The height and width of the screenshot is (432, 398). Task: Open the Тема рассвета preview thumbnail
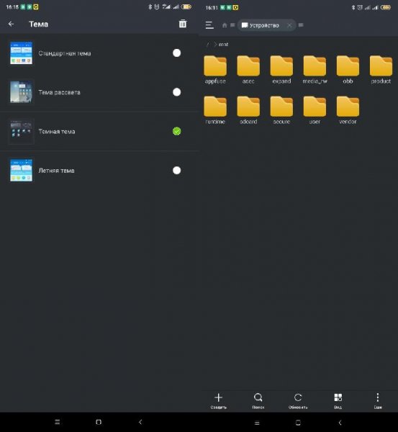pyautogui.click(x=21, y=92)
